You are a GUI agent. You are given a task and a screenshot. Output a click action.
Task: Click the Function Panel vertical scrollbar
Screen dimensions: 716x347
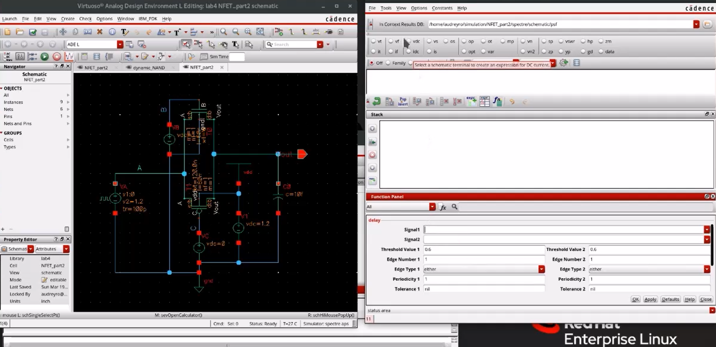712,245
